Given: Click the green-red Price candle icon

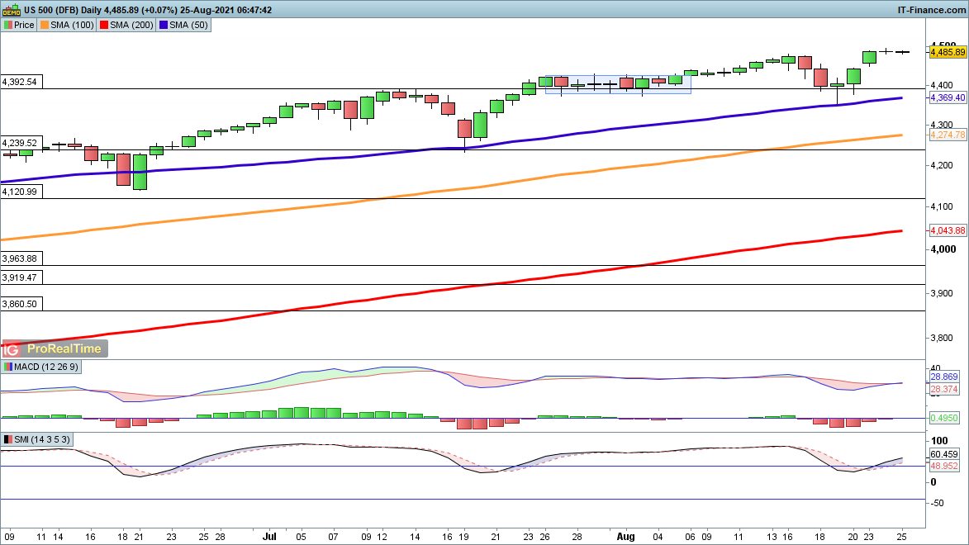Looking at the screenshot, I should point(8,25).
